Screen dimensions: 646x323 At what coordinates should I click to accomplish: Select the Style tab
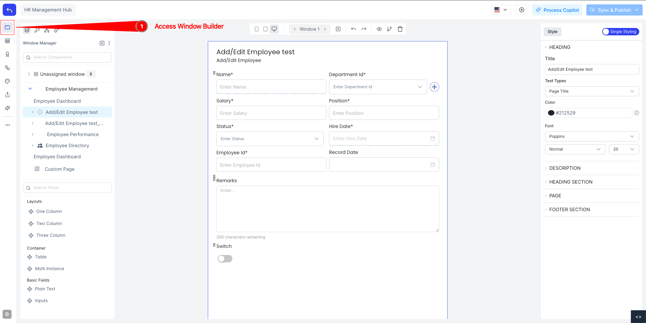coord(552,32)
